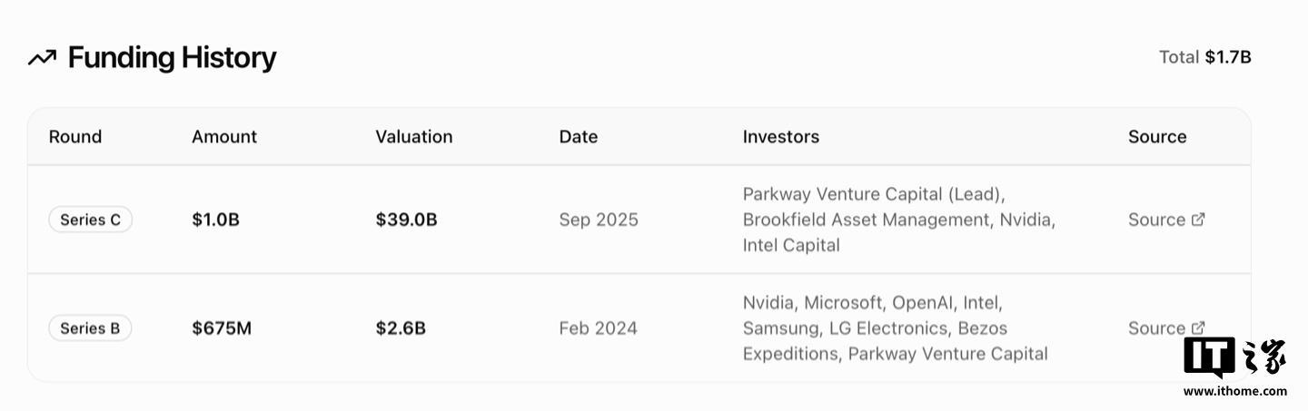This screenshot has width=1308, height=411.
Task: Open the external link icon for Series B source
Action: point(1198,328)
